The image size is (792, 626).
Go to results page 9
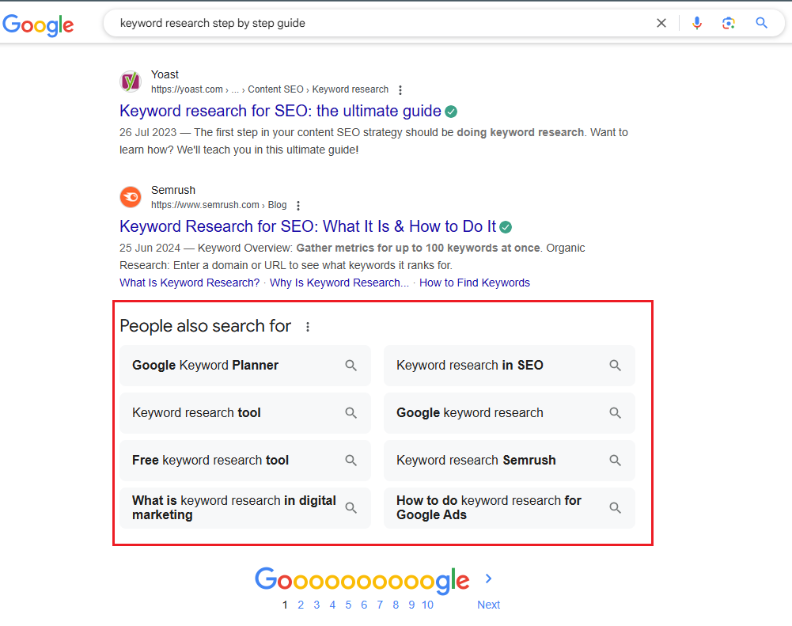point(411,605)
